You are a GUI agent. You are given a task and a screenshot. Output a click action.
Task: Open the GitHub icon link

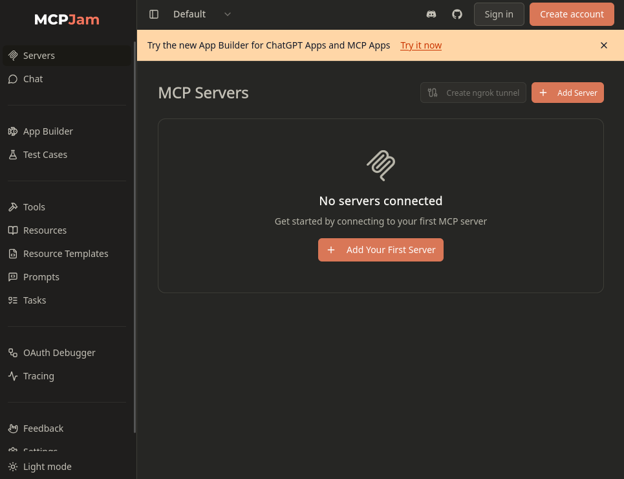(457, 14)
